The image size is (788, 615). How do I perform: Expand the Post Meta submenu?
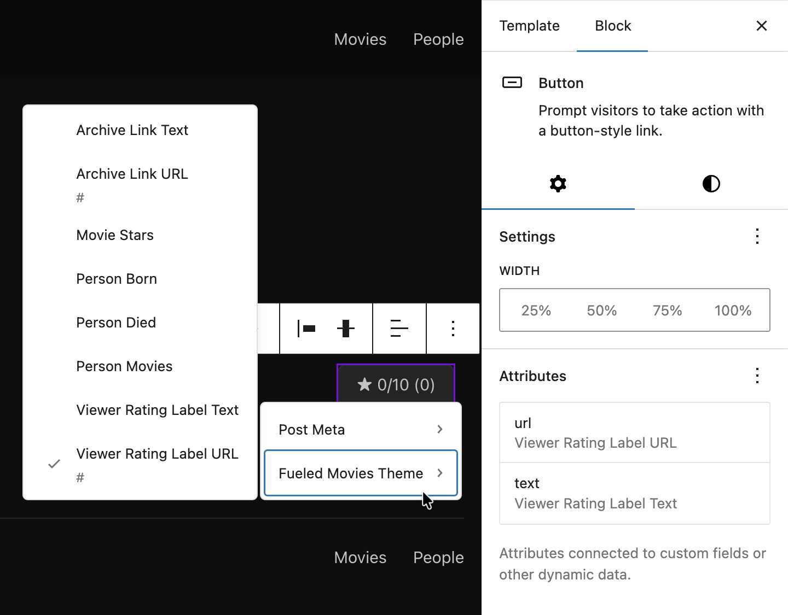coord(360,430)
